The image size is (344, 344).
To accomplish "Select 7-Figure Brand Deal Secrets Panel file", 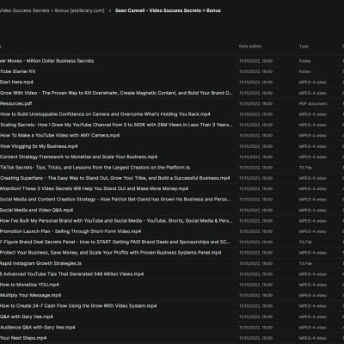I will (115, 242).
